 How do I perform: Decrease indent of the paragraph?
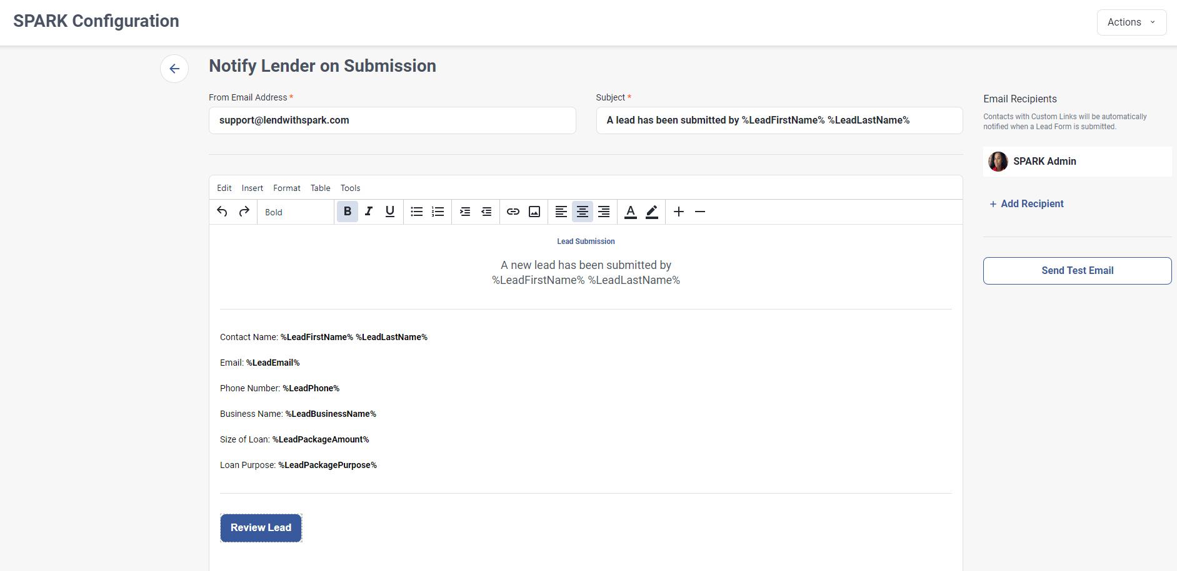(486, 212)
